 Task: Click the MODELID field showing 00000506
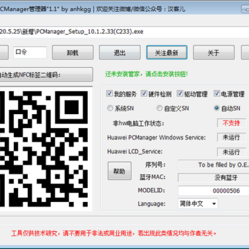(214, 191)
